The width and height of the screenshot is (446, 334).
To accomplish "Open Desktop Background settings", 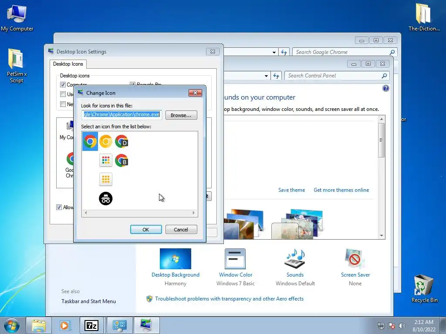I will click(175, 267).
